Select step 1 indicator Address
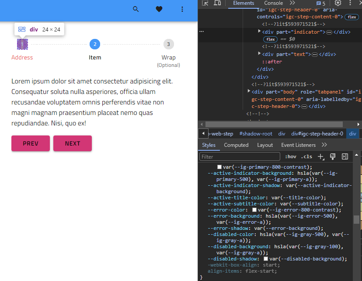This screenshot has width=362, height=281. [22, 44]
